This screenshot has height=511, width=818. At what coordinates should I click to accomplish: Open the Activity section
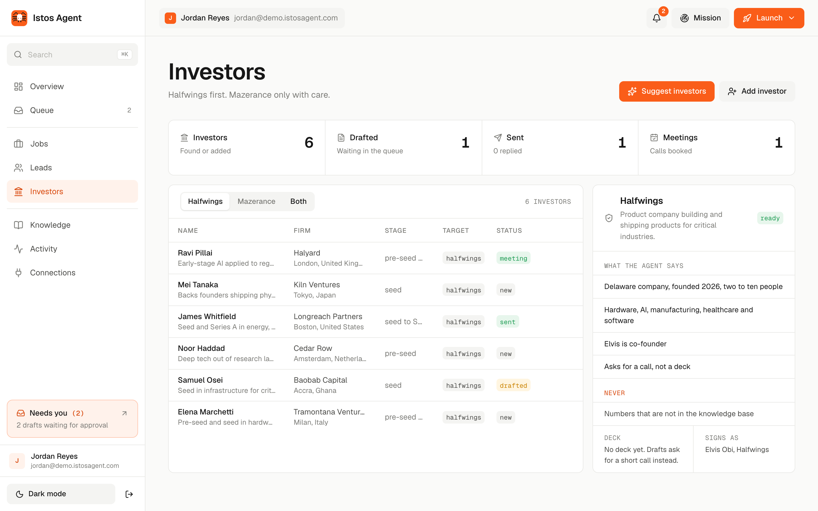[x=72, y=249]
